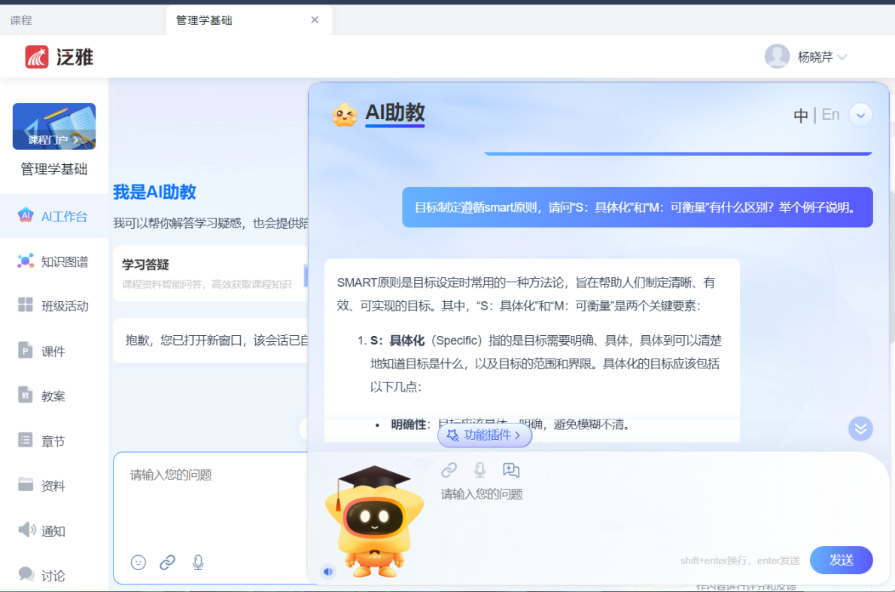Viewport: 895px width, 592px height.
Task: Jump to latest message with the double-chevron button
Action: pyautogui.click(x=860, y=429)
